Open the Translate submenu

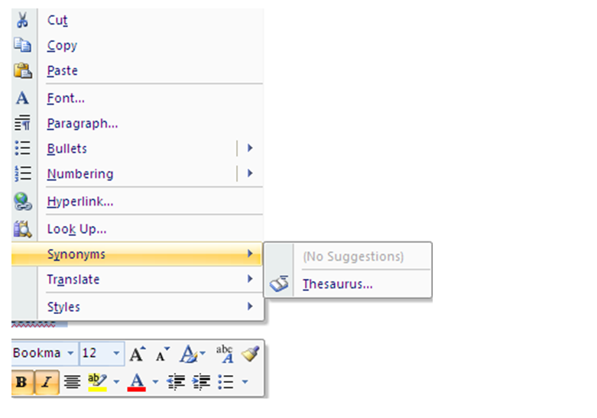73,280
